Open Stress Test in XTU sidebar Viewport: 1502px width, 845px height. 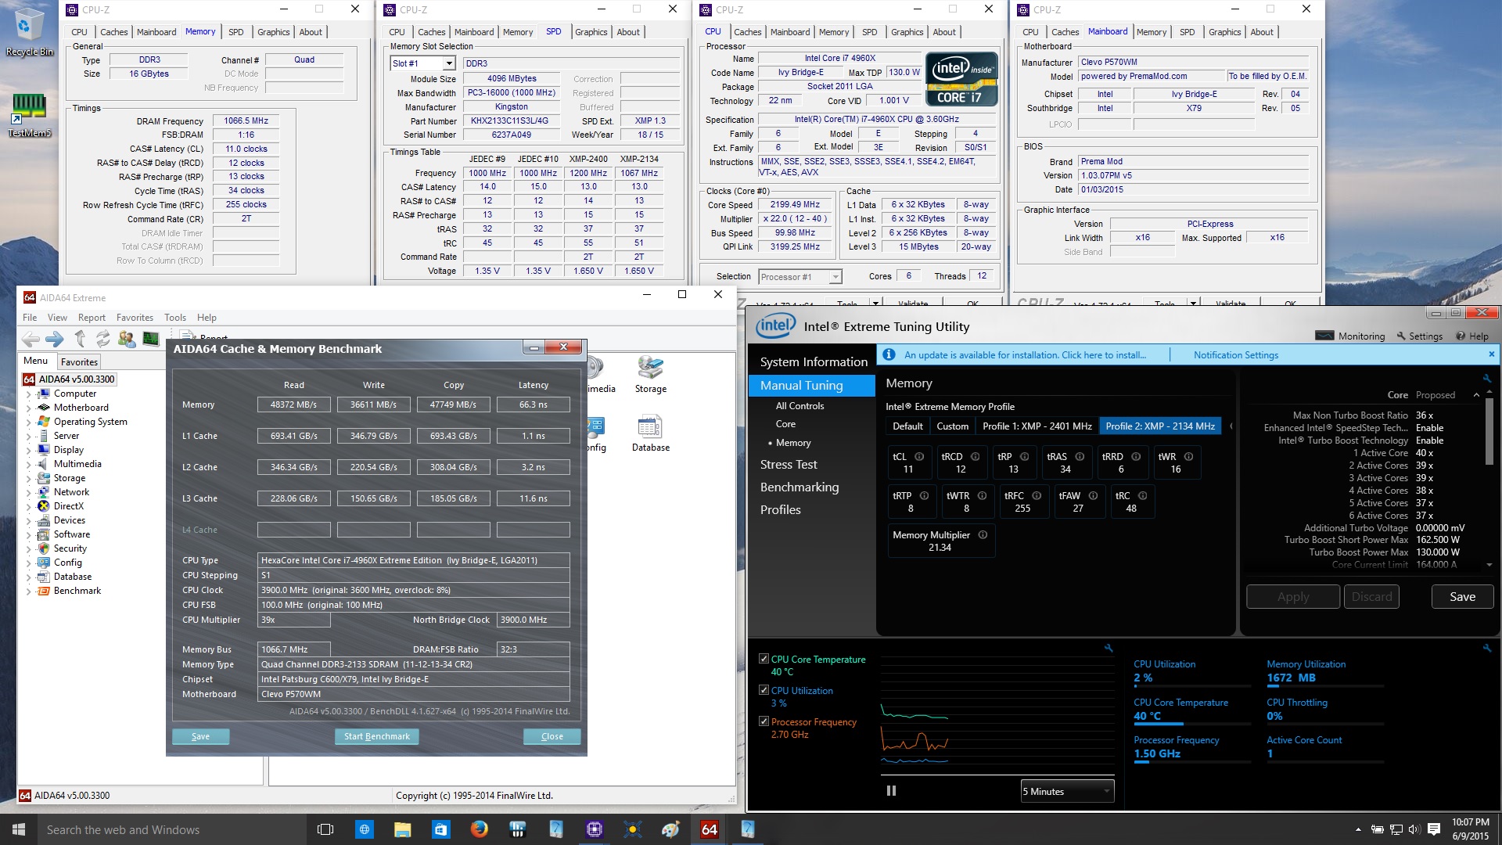[x=789, y=464]
